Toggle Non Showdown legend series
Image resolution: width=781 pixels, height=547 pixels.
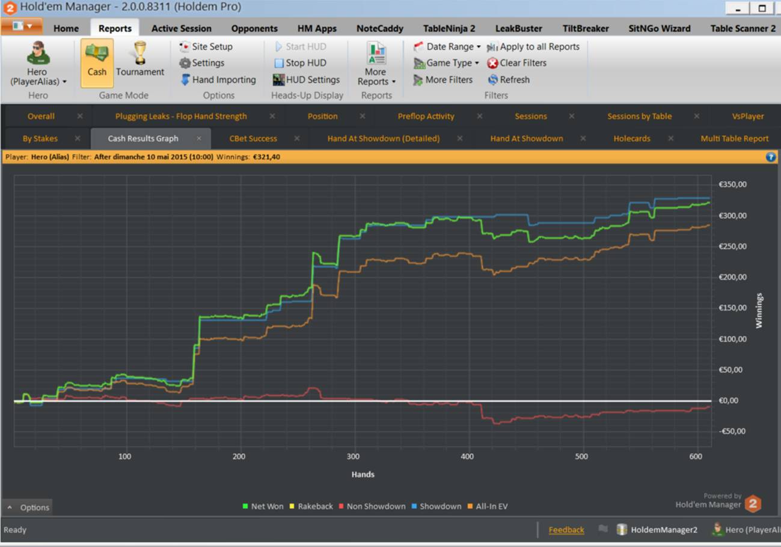[372, 506]
